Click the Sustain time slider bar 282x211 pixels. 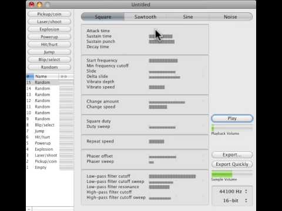pos(161,36)
